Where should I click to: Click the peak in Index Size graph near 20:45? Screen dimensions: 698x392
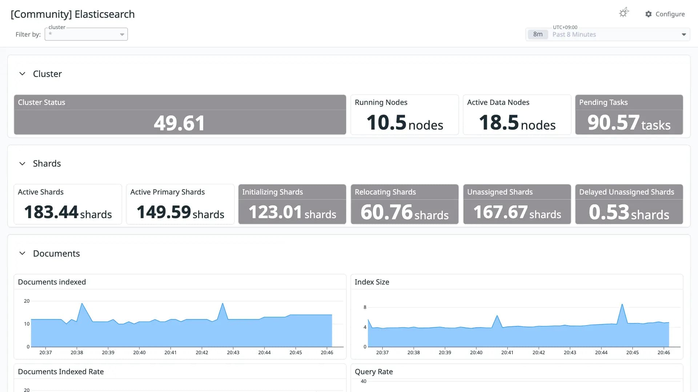[622, 305]
